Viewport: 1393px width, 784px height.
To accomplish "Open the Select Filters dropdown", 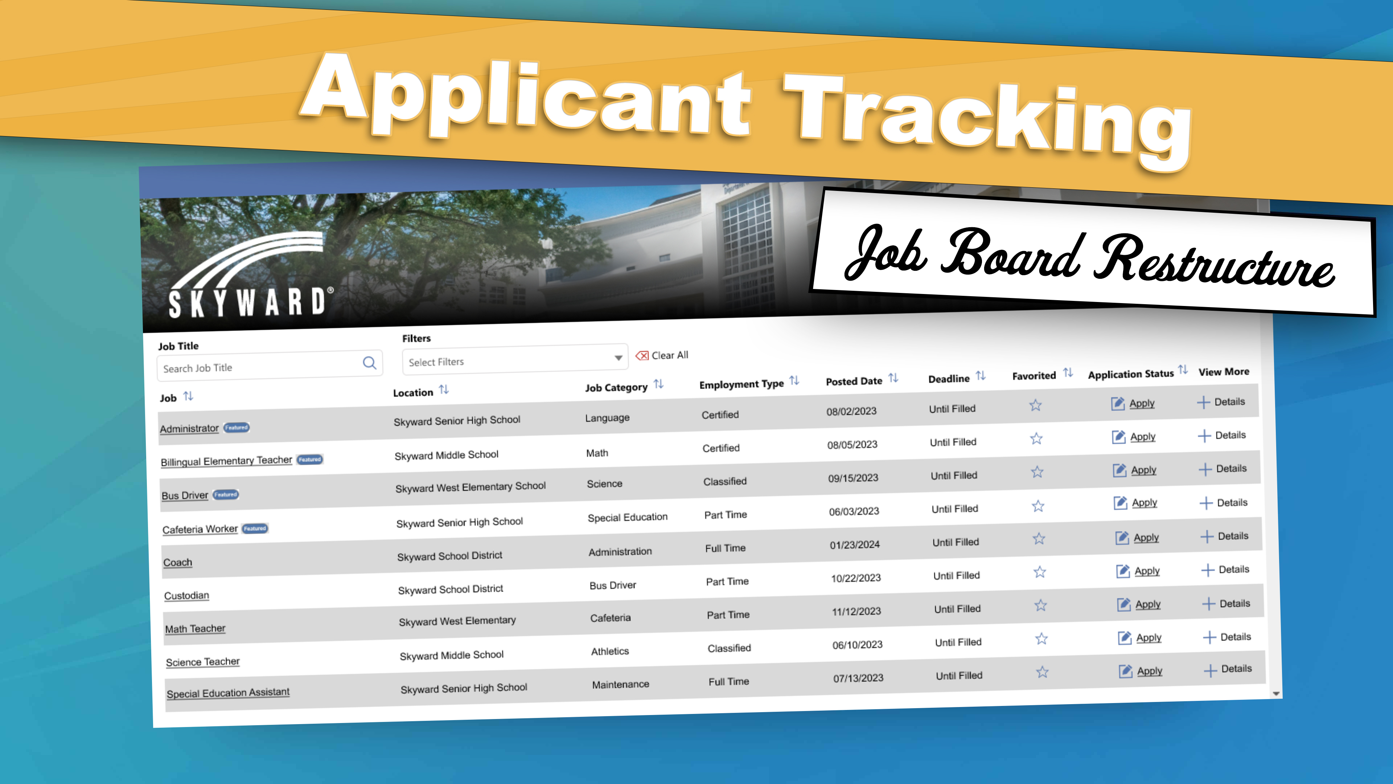I will 515,360.
